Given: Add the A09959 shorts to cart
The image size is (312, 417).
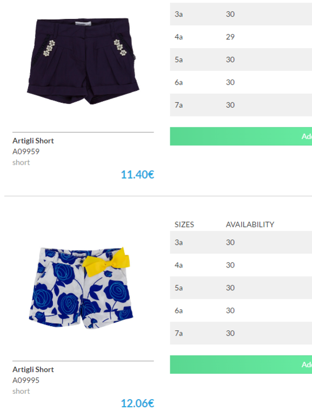Looking at the screenshot, I should (x=241, y=136).
